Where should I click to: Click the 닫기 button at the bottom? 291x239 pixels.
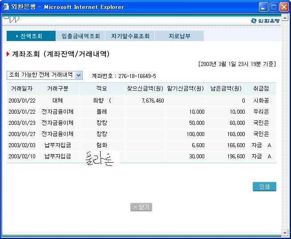click(141, 207)
